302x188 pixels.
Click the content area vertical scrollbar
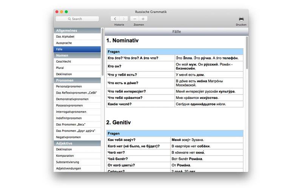[247, 53]
